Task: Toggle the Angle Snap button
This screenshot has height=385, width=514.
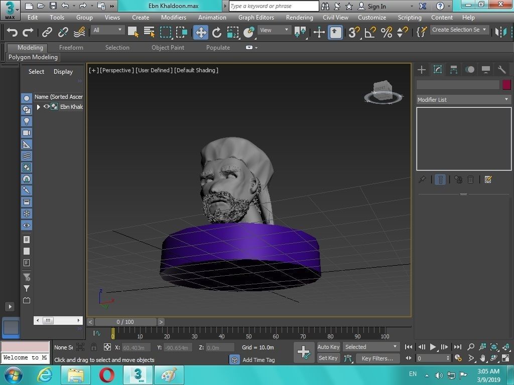Action: pos(370,32)
